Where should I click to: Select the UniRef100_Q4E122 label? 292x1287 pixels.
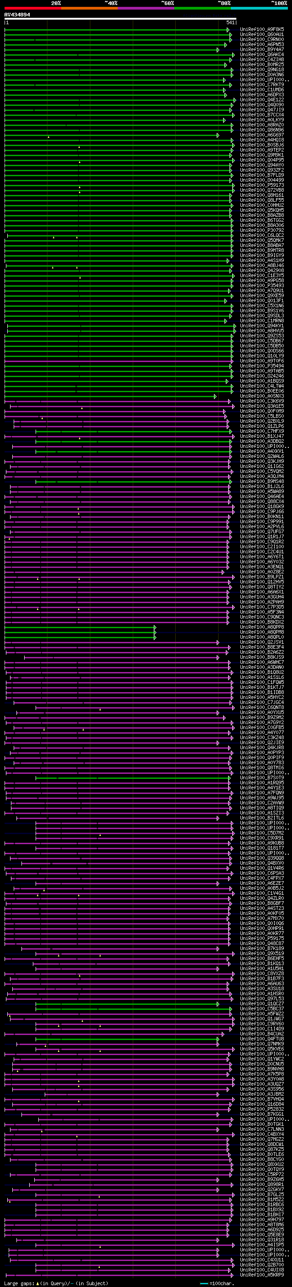click(x=262, y=100)
